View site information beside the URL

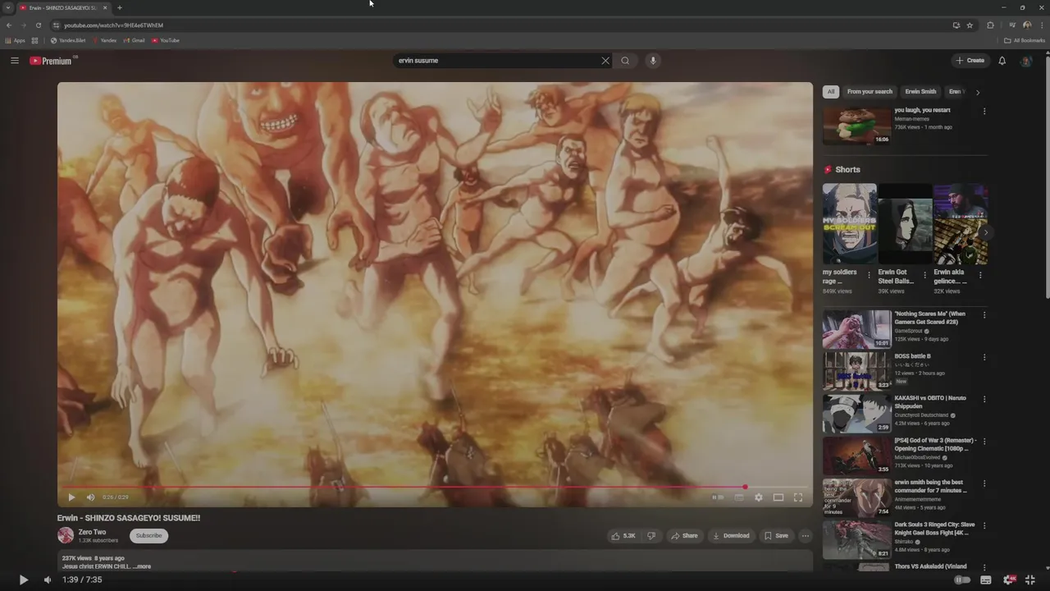click(x=57, y=25)
